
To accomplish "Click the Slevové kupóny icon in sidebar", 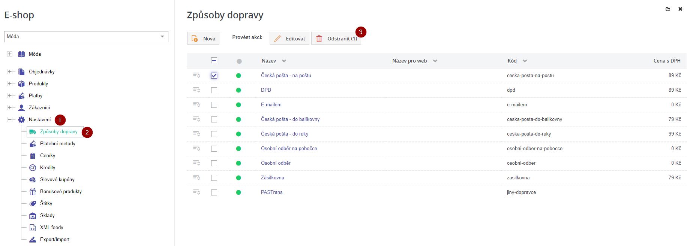I will (x=33, y=180).
